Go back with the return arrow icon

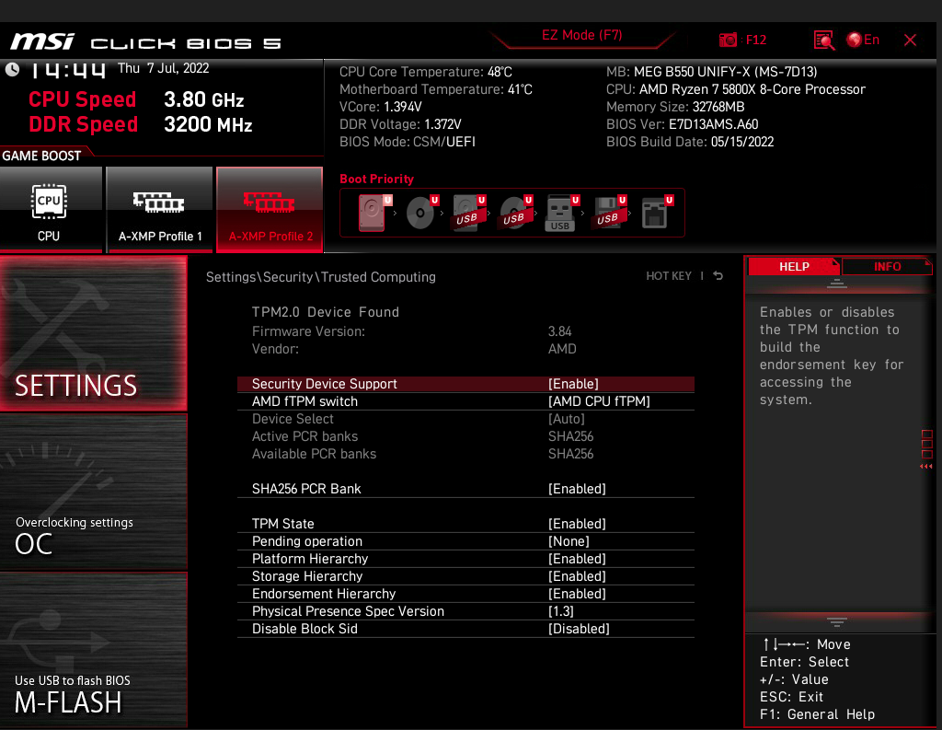(718, 276)
